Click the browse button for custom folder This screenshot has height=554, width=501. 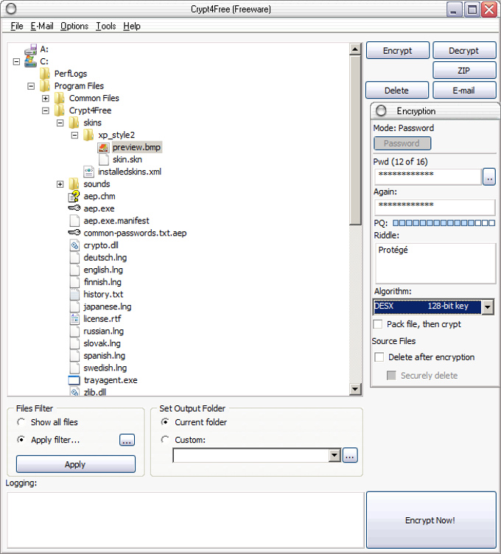tap(350, 455)
